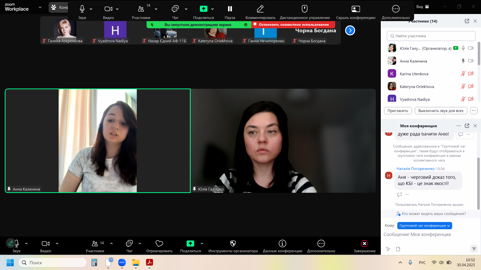Close the Участники panel
The width and height of the screenshot is (481, 270).
point(475,21)
